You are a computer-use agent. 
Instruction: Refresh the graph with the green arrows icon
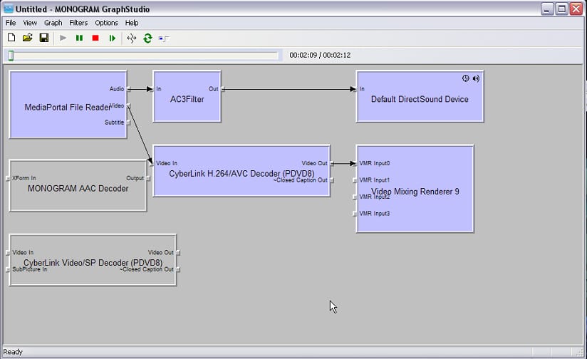[147, 38]
